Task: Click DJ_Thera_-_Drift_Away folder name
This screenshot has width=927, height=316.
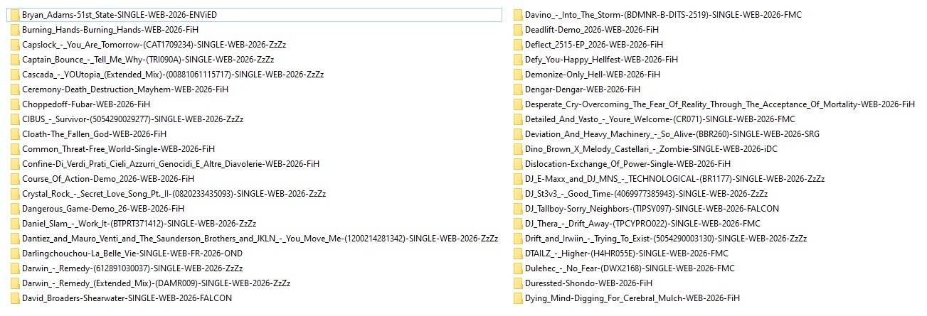Action: 642,223
